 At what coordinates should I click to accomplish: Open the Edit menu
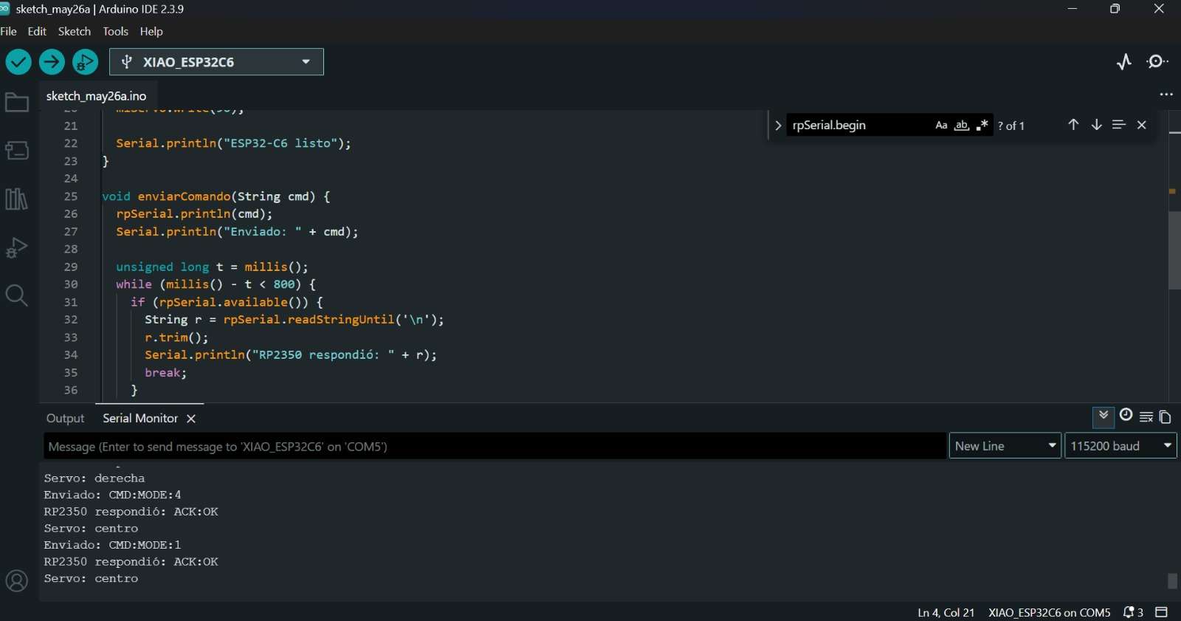(x=37, y=31)
